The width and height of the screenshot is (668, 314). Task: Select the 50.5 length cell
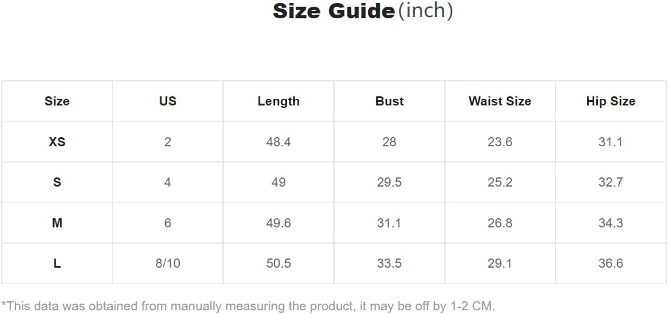tap(279, 263)
